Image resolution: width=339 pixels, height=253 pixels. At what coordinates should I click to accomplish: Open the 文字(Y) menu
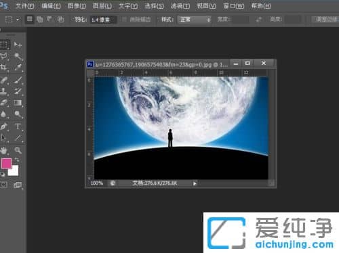[128, 6]
